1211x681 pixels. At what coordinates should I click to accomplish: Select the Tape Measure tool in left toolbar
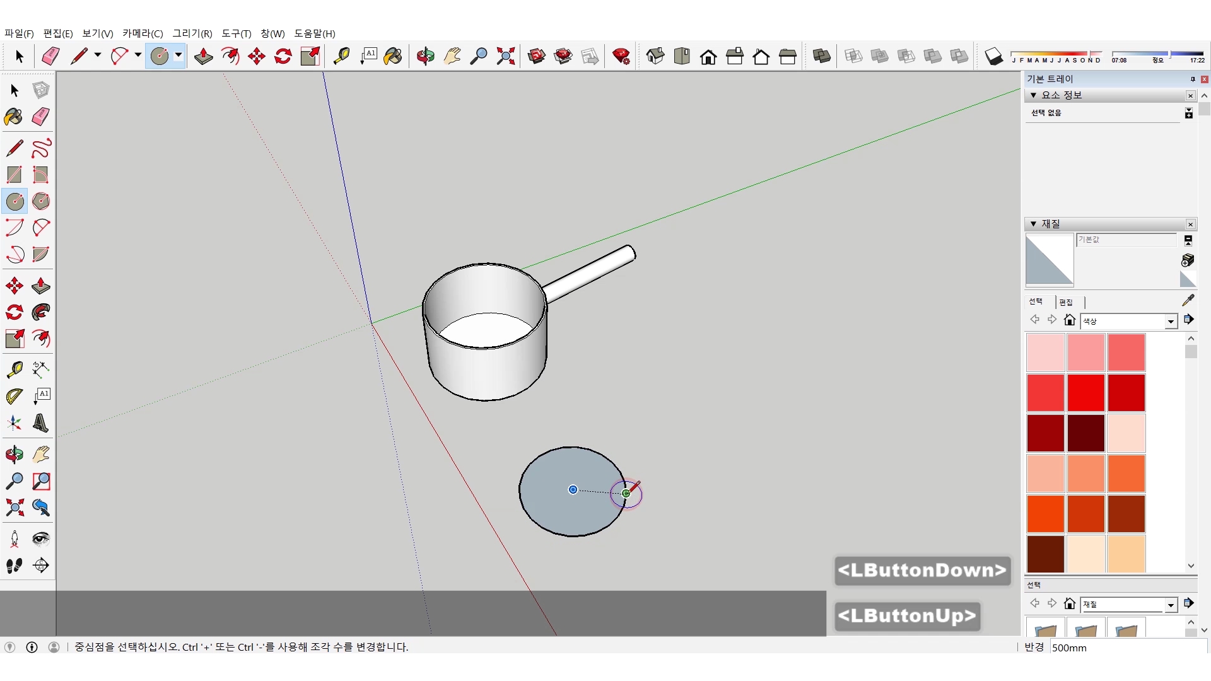[x=15, y=369]
